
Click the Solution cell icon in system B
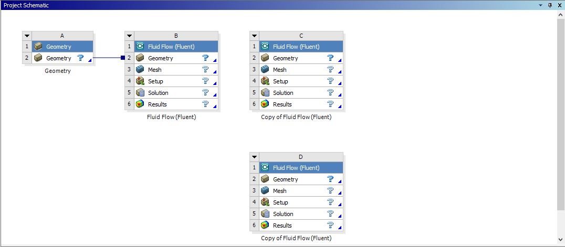click(140, 92)
